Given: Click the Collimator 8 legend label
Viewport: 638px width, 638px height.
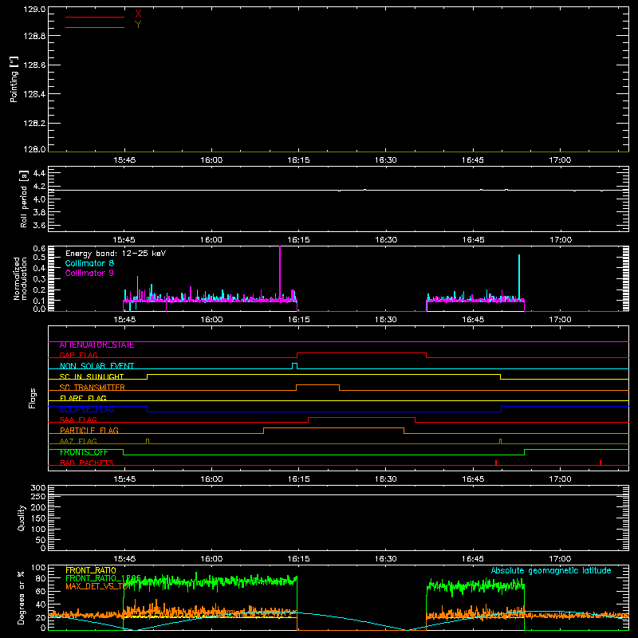Looking at the screenshot, I should click(89, 263).
